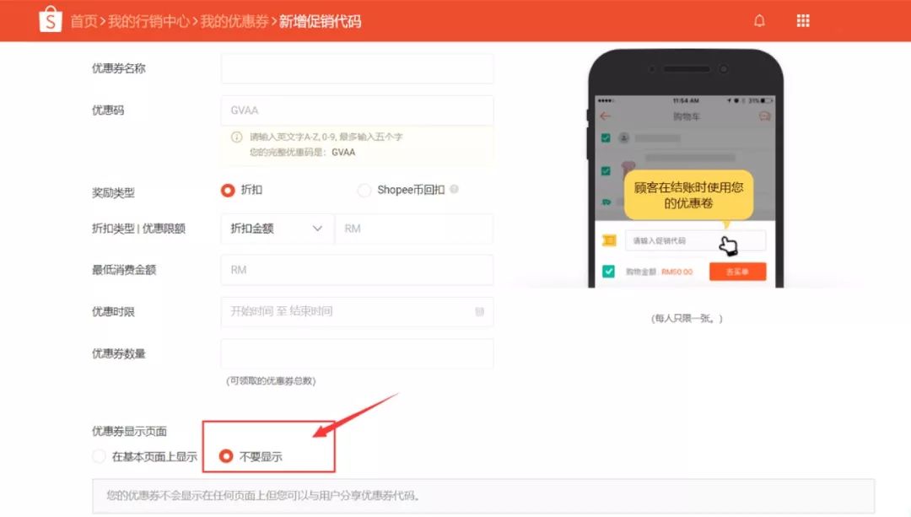Click the Shopee logo in the header
Screen dimensions: 911x517
coord(50,20)
